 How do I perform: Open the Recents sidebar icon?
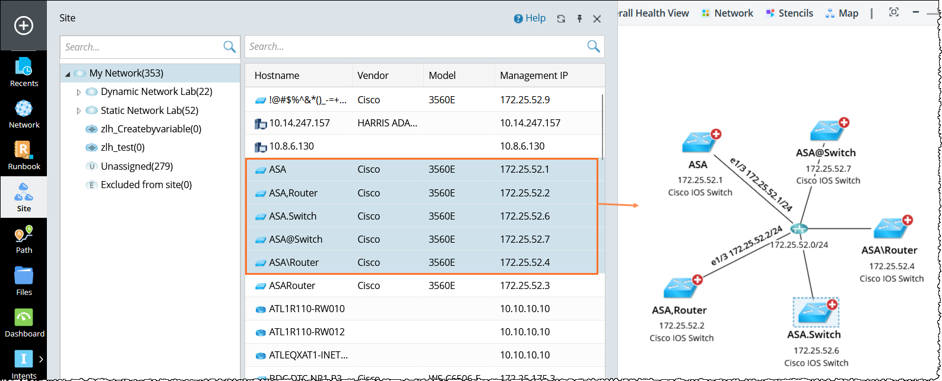click(x=24, y=72)
